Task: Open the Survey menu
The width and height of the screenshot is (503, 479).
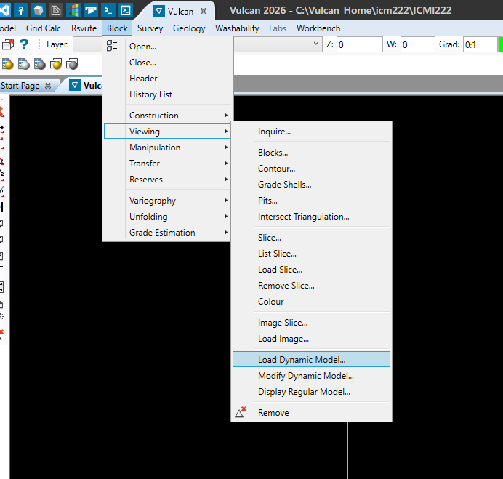Action: (x=150, y=28)
